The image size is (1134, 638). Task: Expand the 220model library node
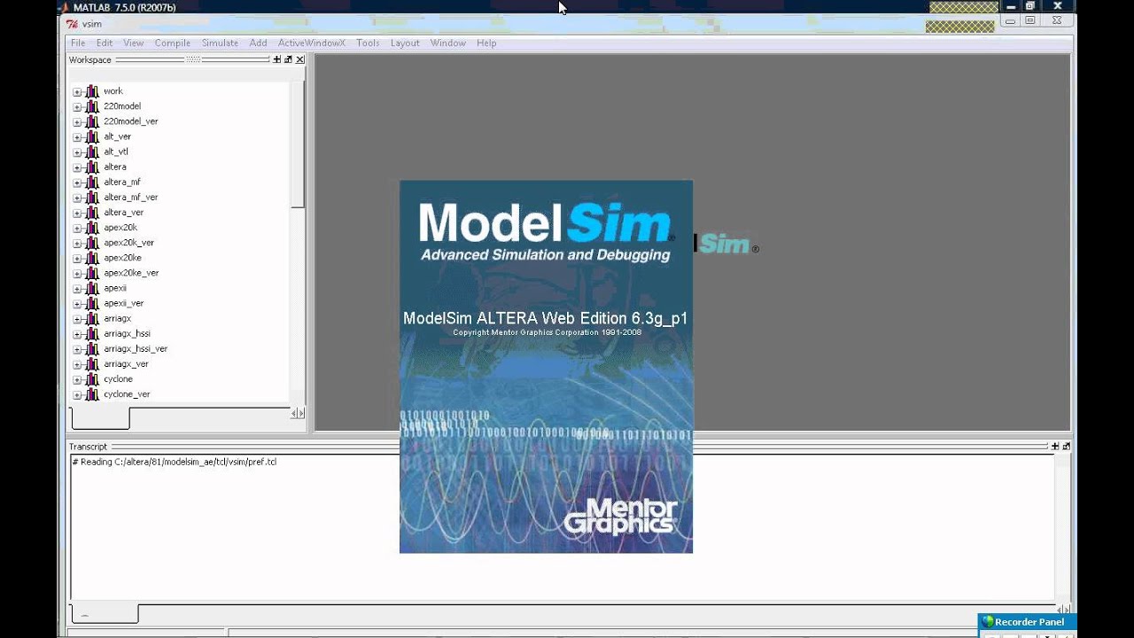point(77,106)
